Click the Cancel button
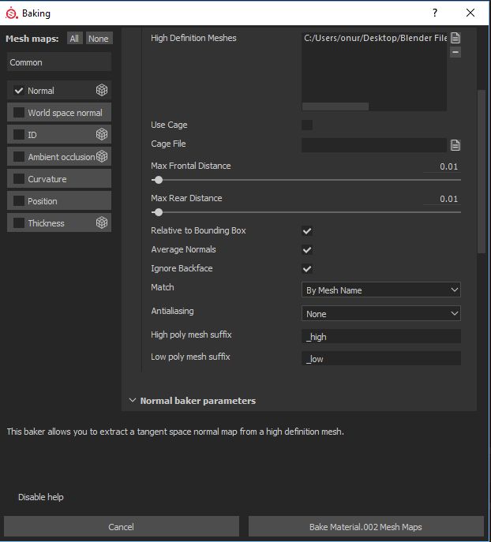 (122, 526)
